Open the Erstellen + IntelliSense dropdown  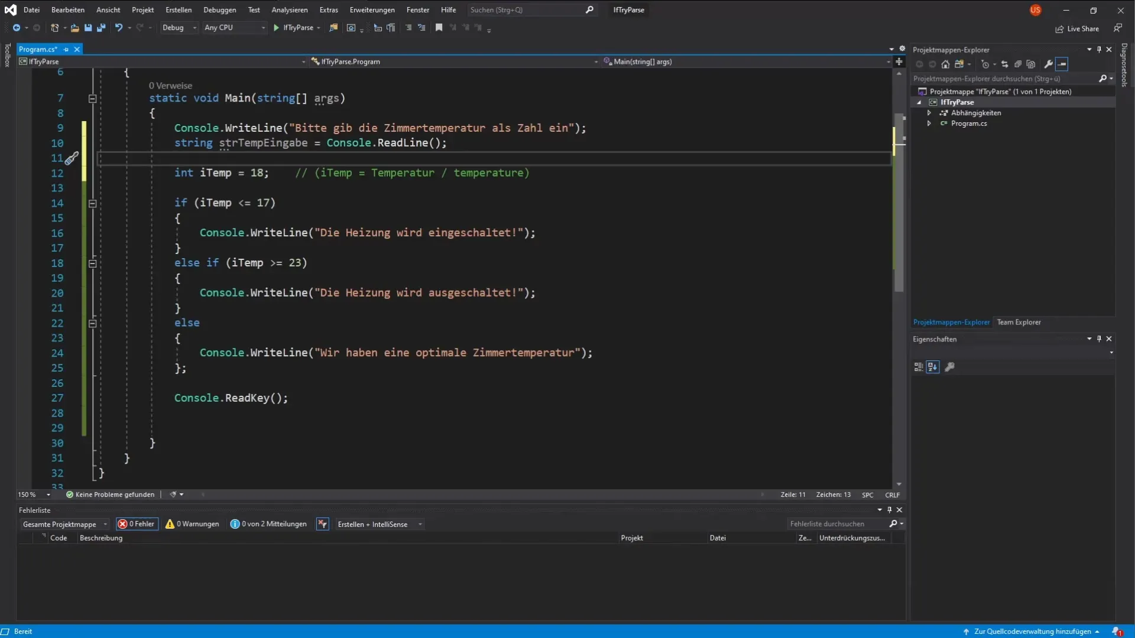tap(380, 525)
